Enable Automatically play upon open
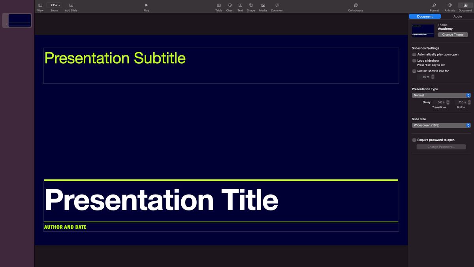The height and width of the screenshot is (267, 474). tap(414, 54)
